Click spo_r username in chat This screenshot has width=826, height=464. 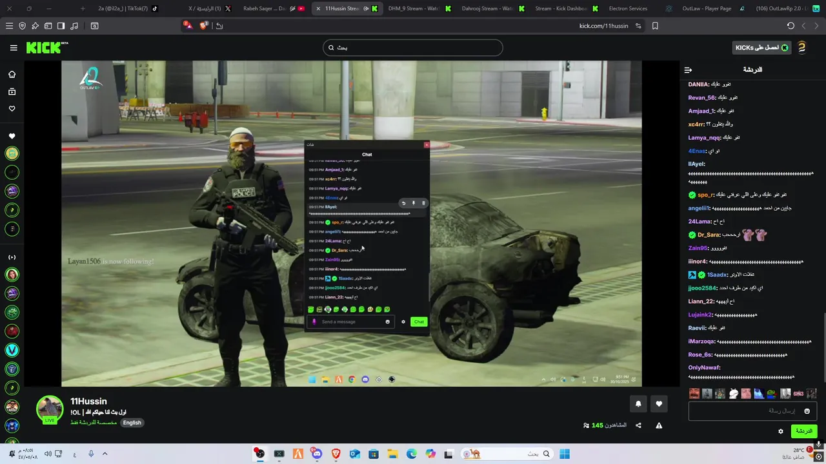click(x=705, y=195)
